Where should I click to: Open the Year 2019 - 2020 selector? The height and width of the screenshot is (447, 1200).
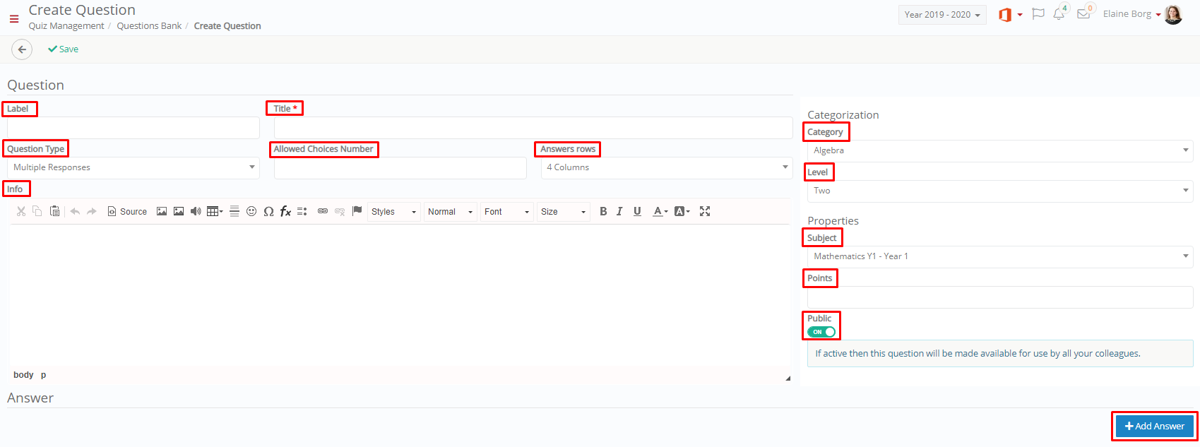pos(942,15)
